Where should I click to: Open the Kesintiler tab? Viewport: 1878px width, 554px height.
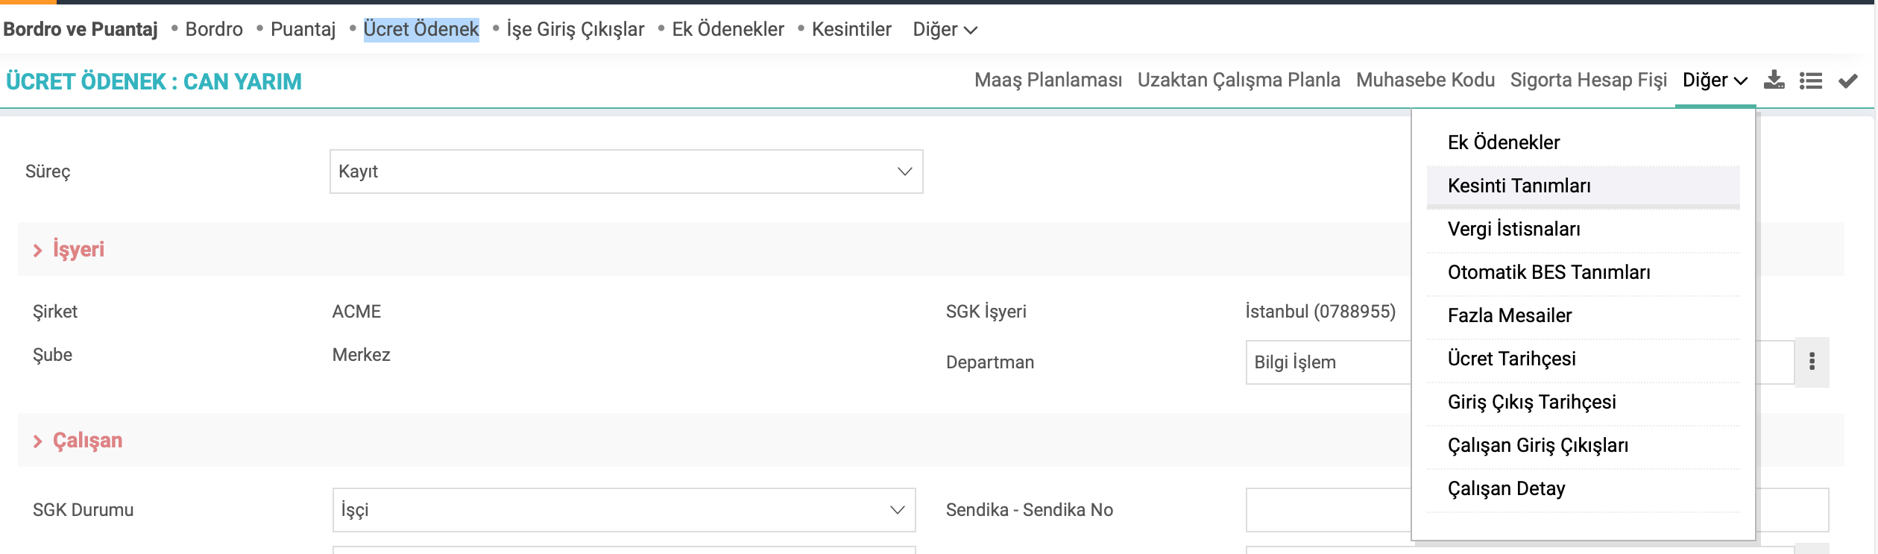851,29
